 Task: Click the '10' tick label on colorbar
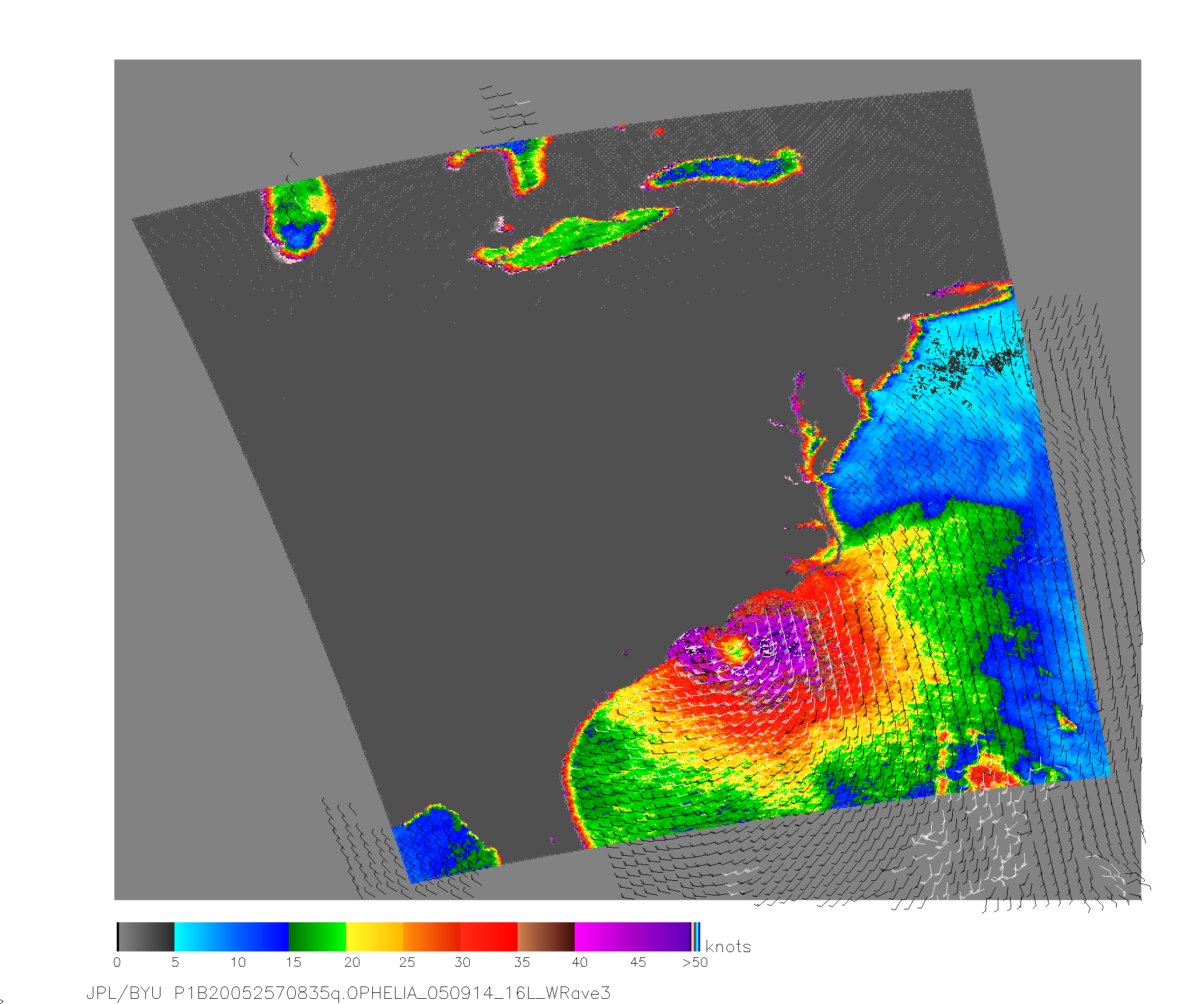click(x=238, y=962)
